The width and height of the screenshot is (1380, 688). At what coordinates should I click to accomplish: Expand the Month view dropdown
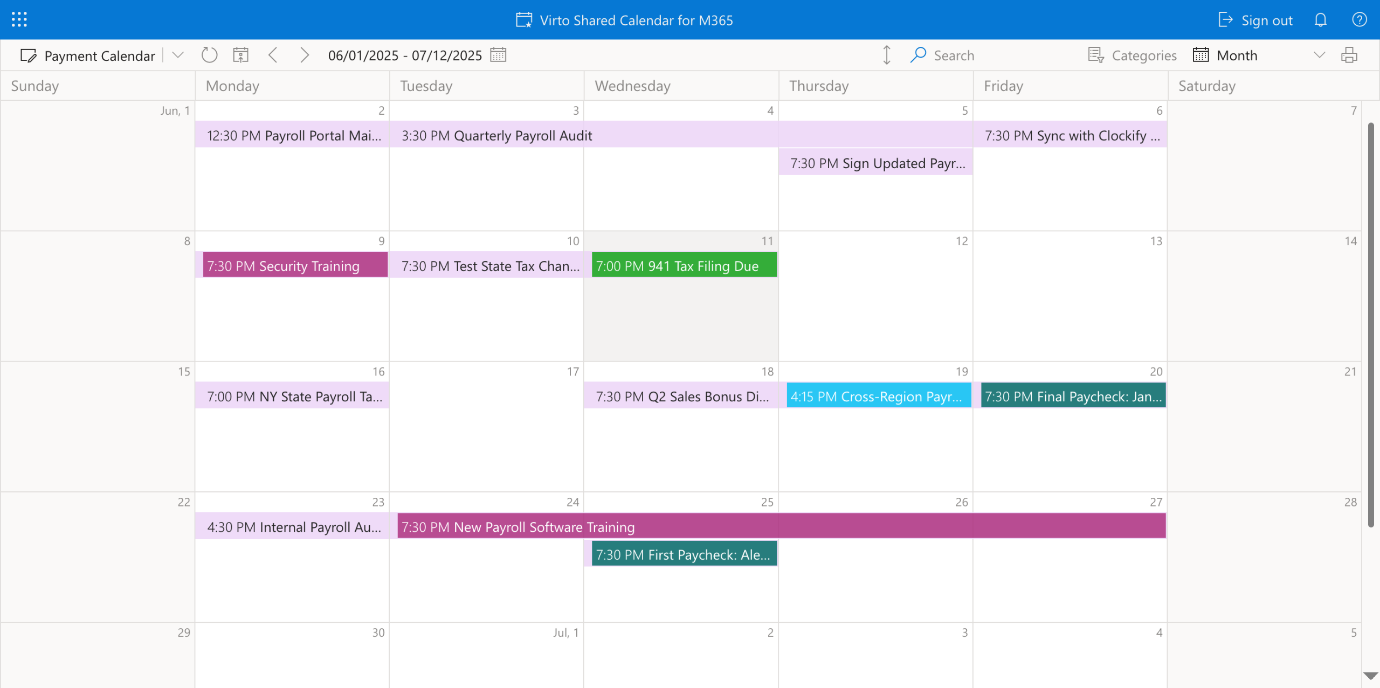pyautogui.click(x=1319, y=55)
